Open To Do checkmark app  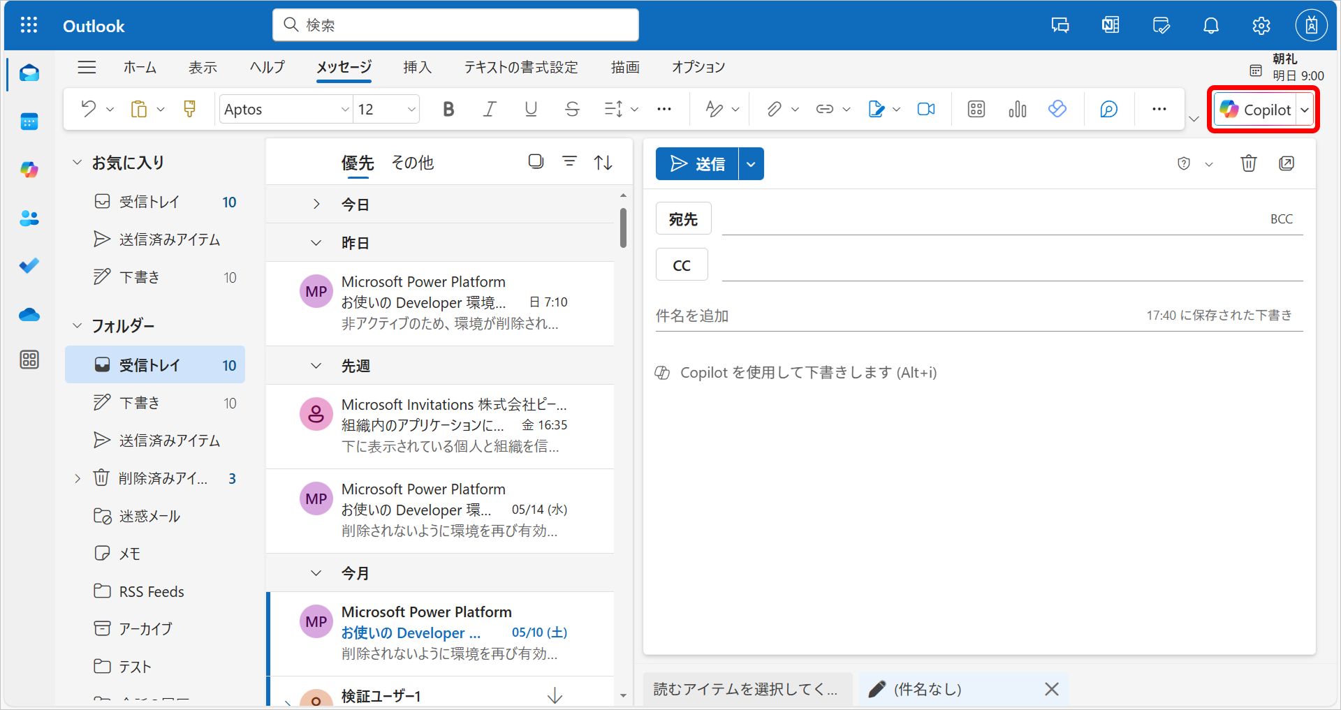point(29,266)
